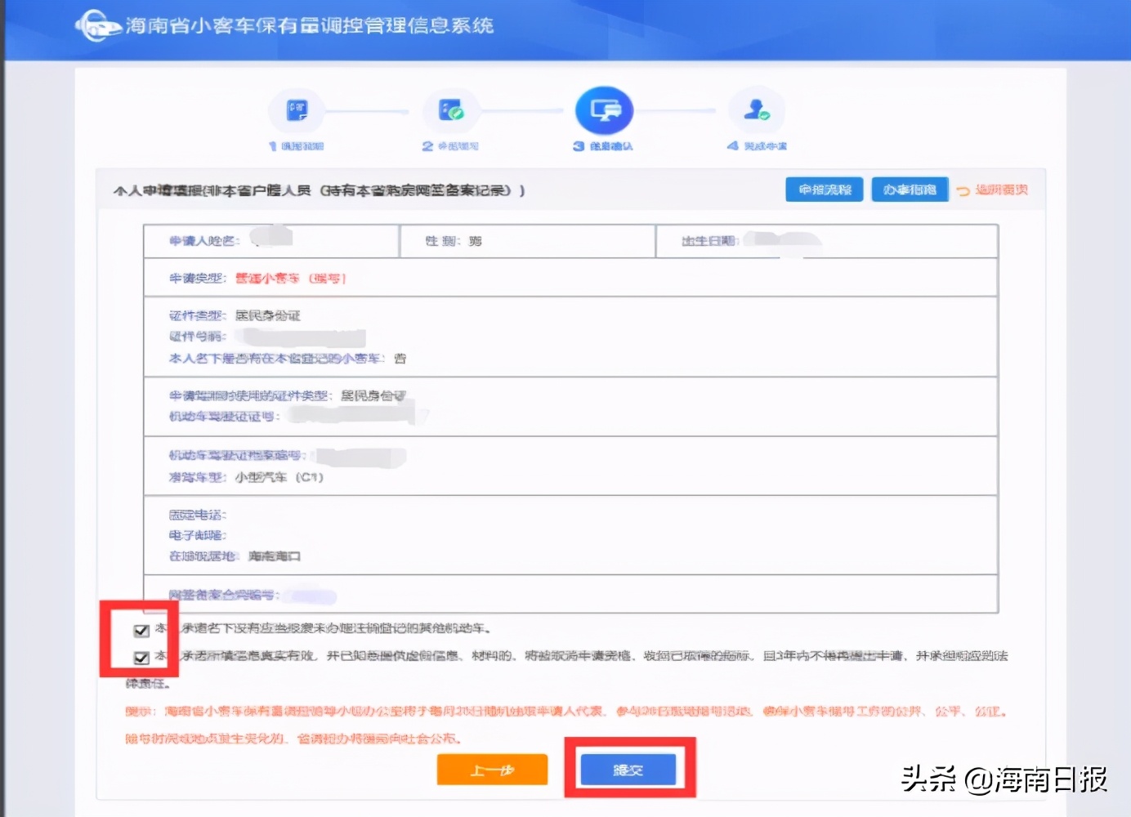
Task: Return home via the 返回首页 link
Action: pos(993,190)
